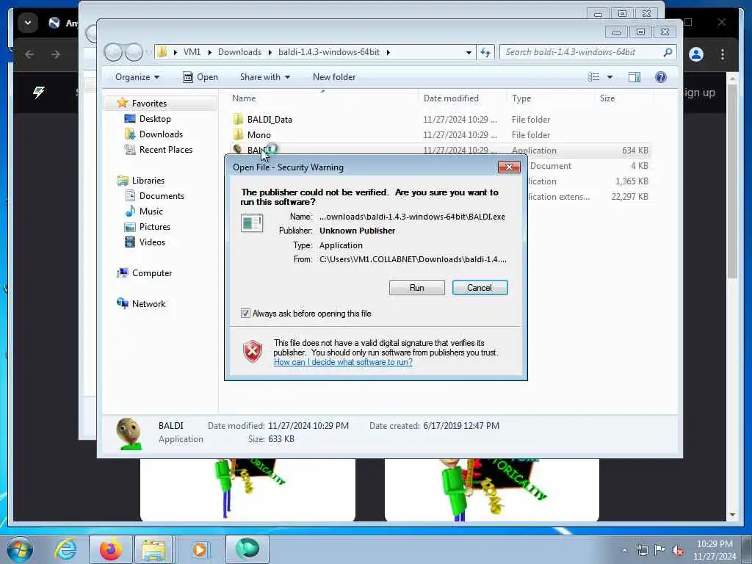Click the Action Center flag icon
Viewport: 752px width, 564px height.
pos(660,550)
